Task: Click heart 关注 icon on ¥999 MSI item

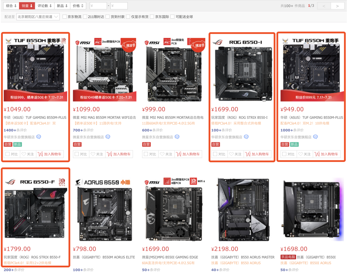Action: coord(162,154)
